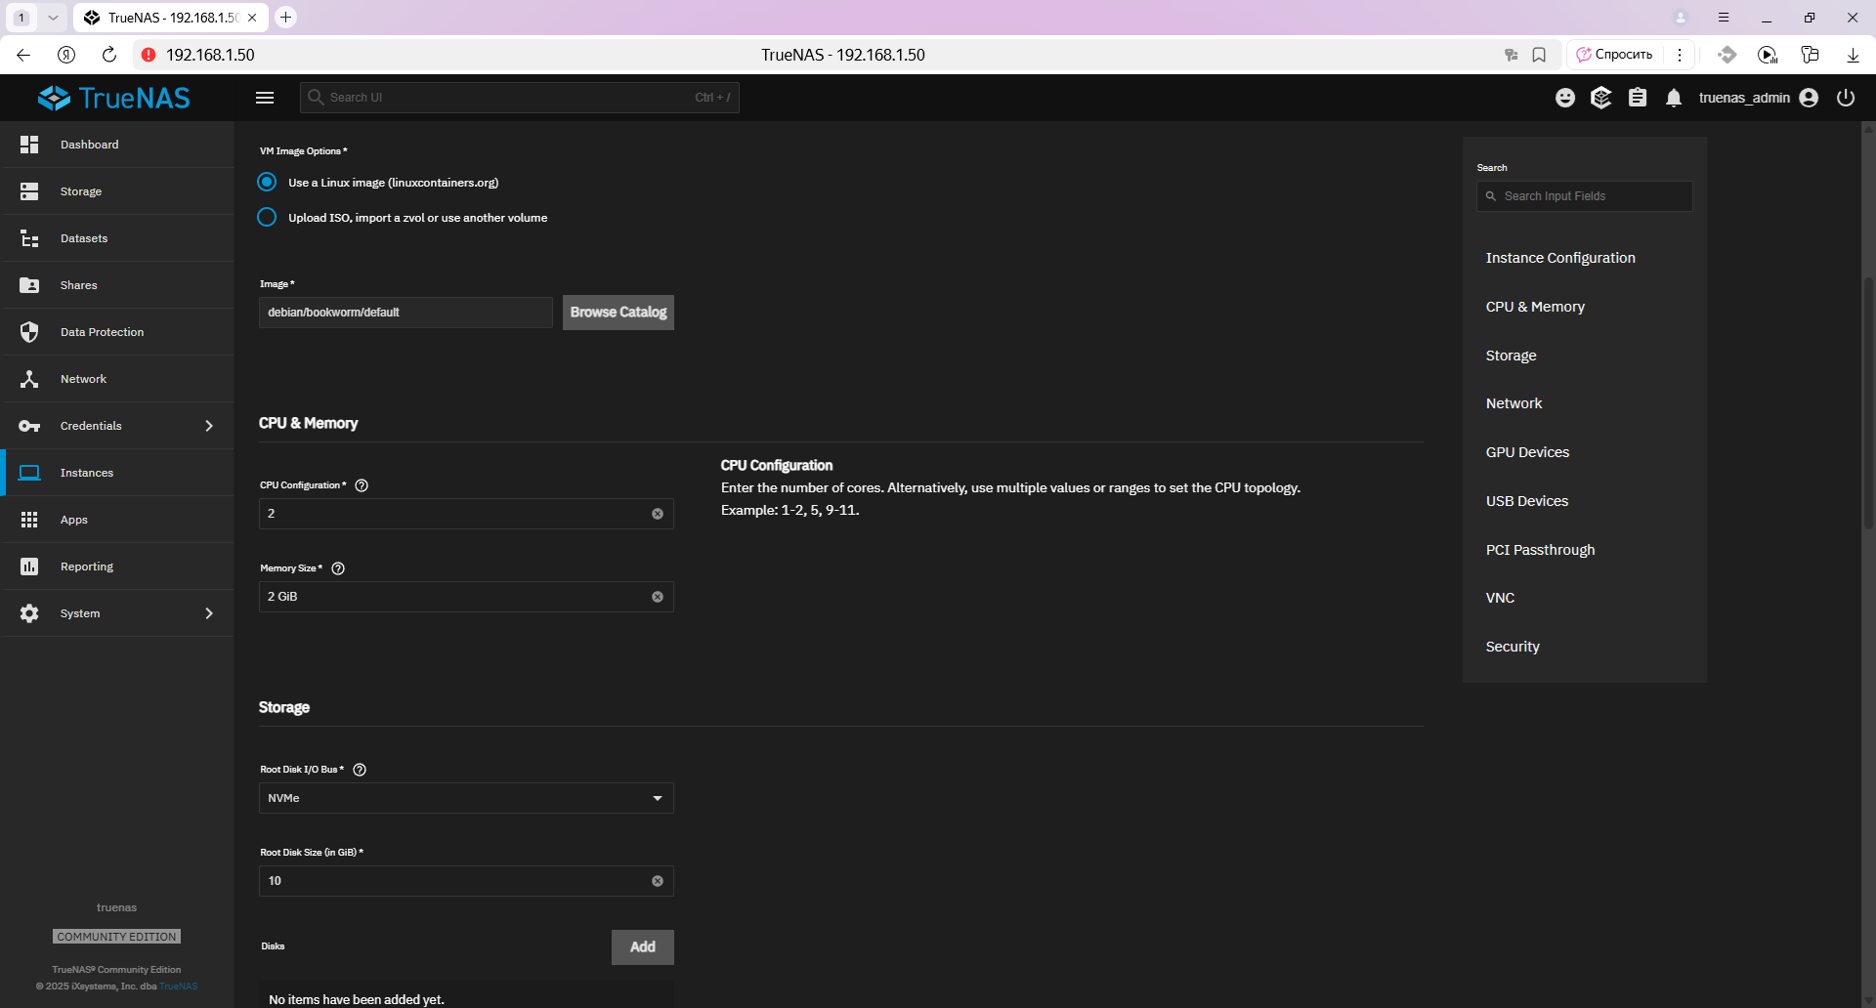Expand the System submenu chevron
This screenshot has height=1008, width=1876.
click(x=209, y=613)
